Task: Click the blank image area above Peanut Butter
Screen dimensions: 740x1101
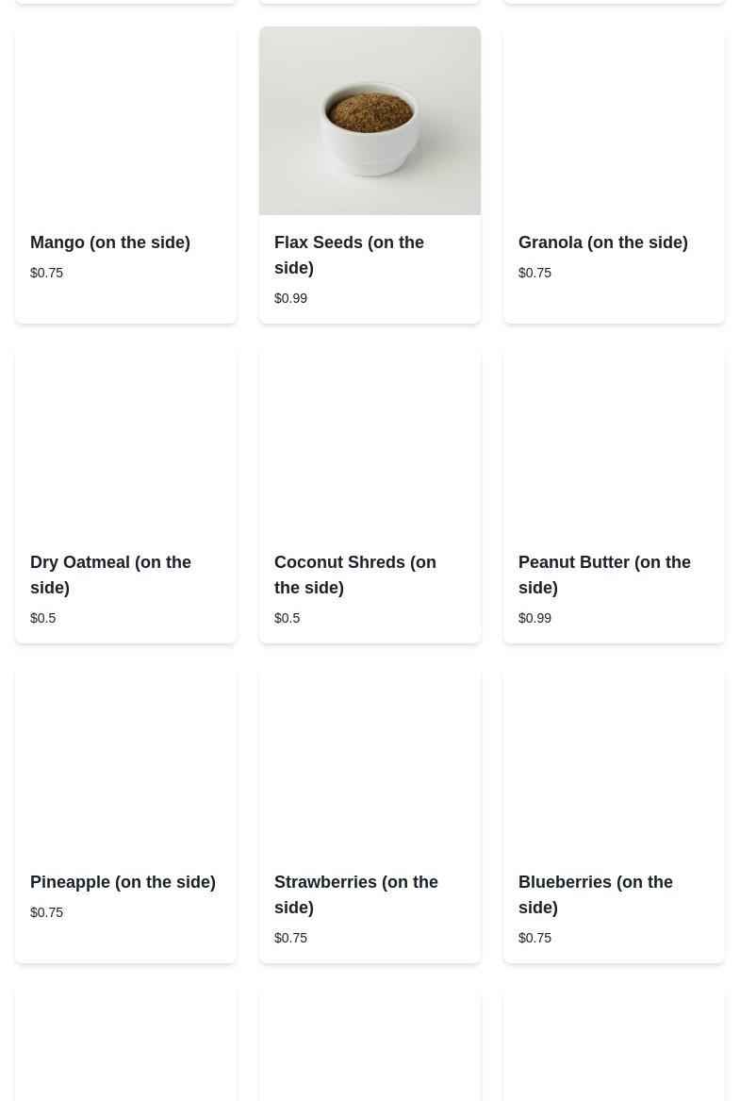Action: click(614, 441)
